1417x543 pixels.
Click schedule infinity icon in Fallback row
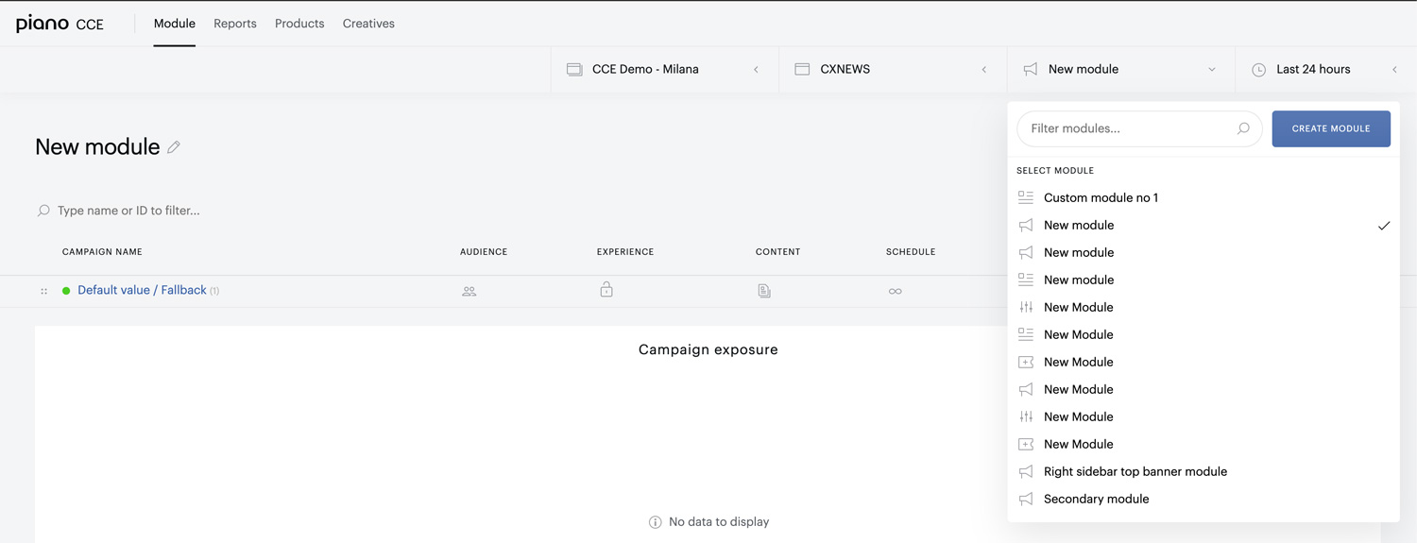[896, 291]
